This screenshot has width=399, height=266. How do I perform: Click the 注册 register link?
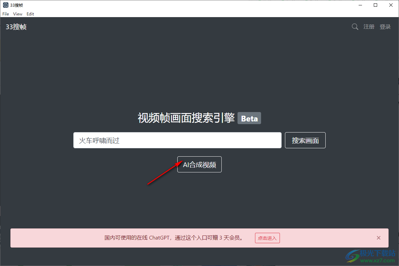point(369,26)
